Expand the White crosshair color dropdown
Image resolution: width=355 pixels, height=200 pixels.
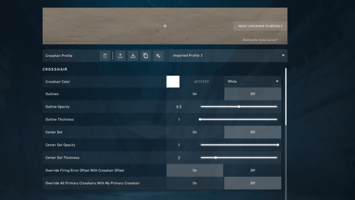click(x=253, y=82)
